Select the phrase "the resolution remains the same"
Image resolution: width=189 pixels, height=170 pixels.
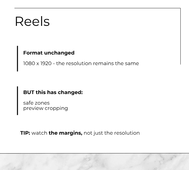point(97,63)
